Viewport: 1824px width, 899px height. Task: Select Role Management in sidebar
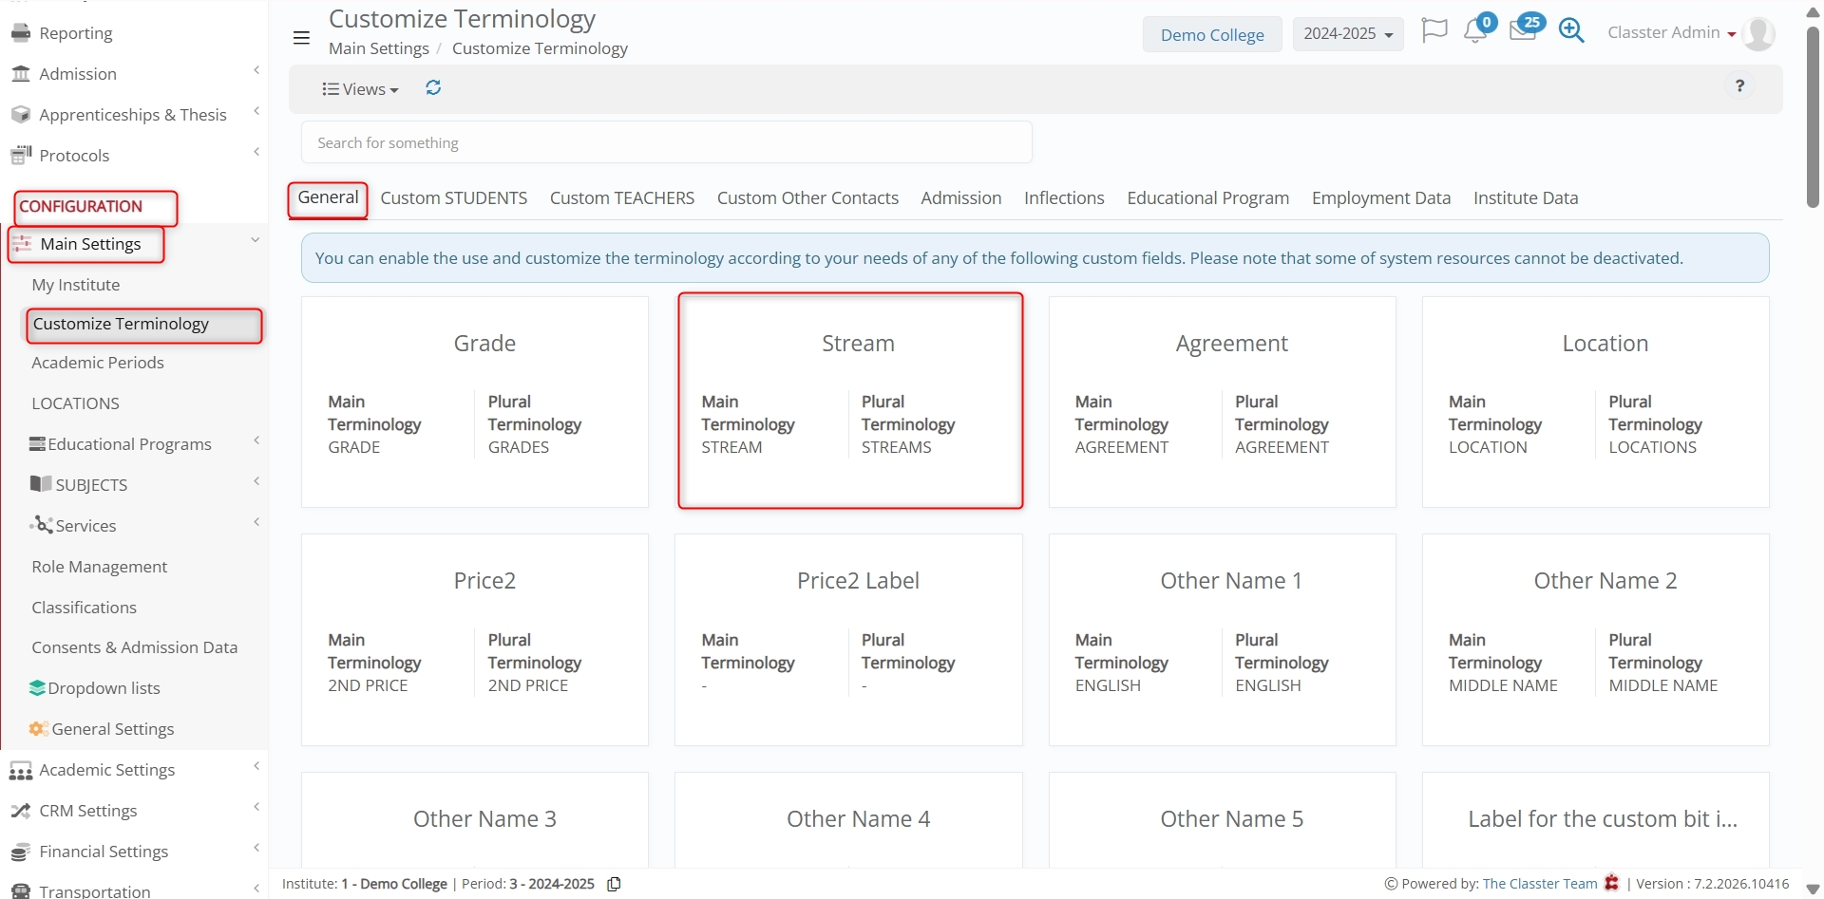100,567
